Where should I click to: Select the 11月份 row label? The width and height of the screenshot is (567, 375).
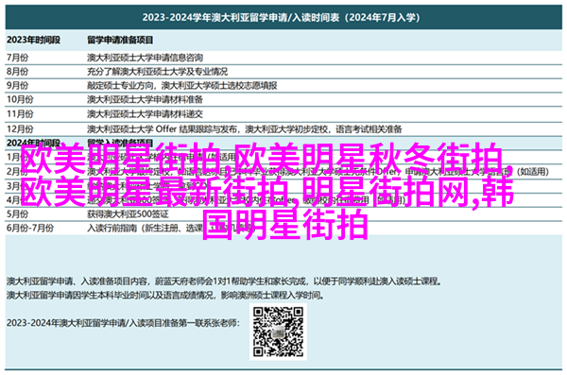[20, 114]
